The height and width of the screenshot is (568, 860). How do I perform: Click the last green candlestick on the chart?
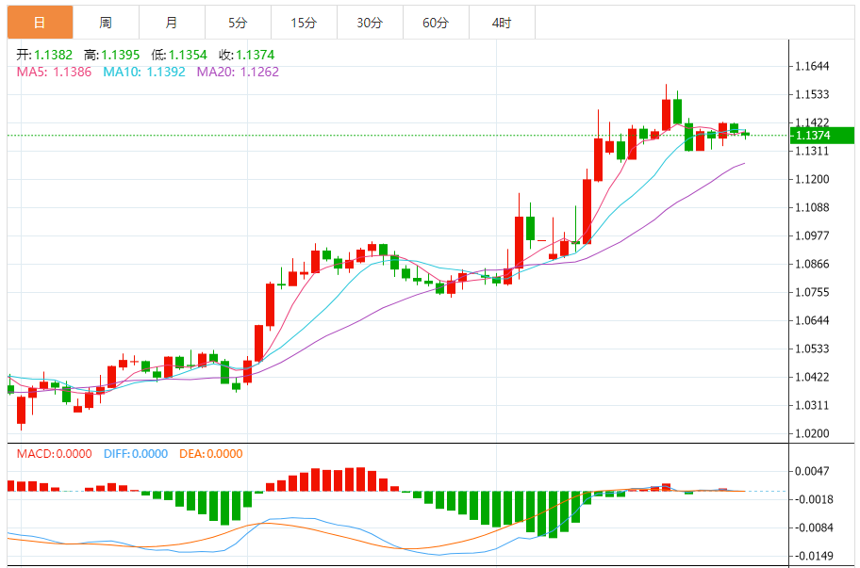(x=745, y=134)
